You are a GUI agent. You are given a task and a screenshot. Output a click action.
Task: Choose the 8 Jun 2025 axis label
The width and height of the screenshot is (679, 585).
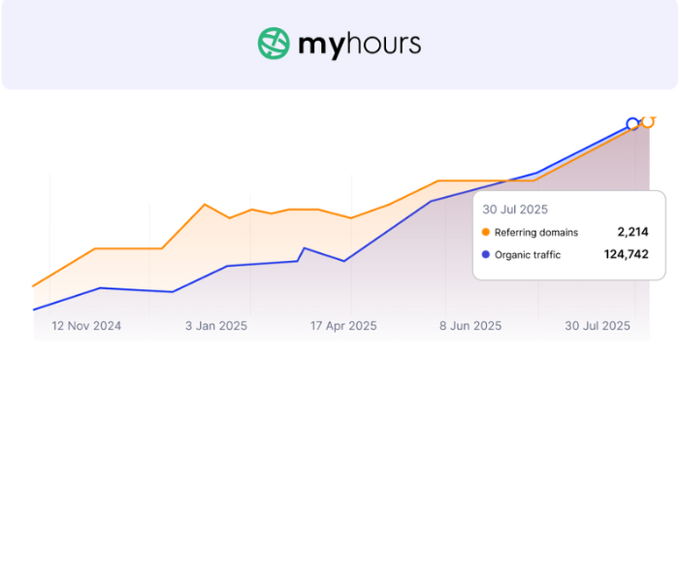click(x=470, y=326)
